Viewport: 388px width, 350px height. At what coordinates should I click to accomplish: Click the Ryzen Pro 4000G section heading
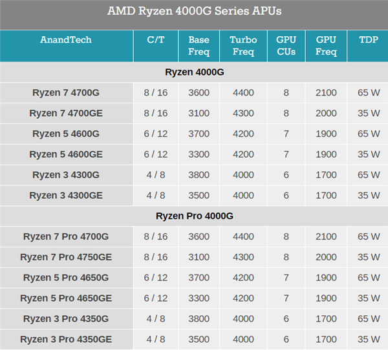pos(194,216)
